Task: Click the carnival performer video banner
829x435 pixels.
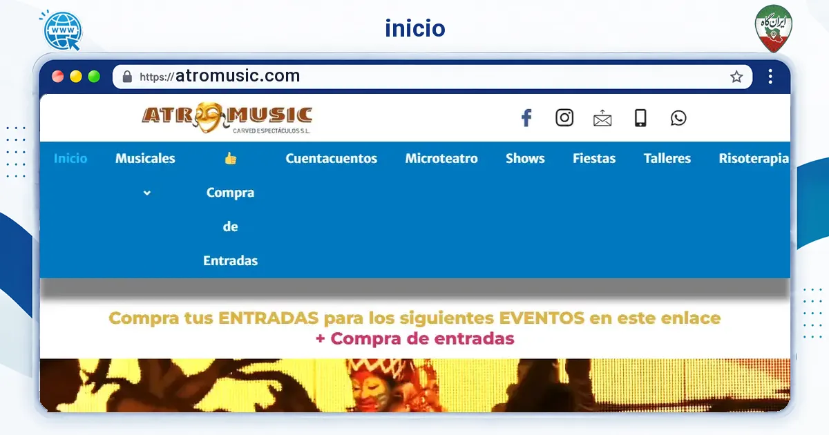Action: point(414,385)
